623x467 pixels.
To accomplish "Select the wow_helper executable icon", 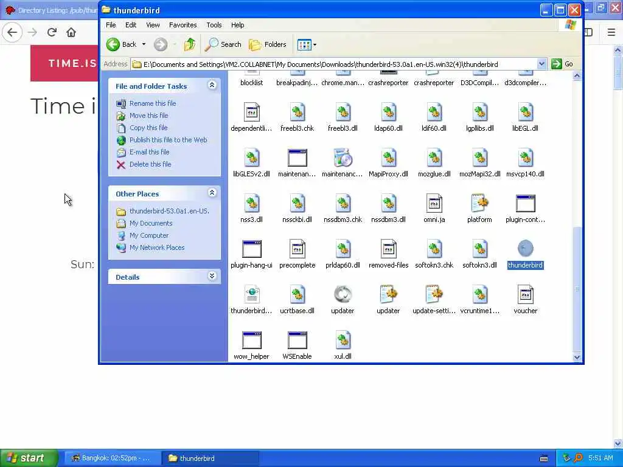I will [251, 341].
